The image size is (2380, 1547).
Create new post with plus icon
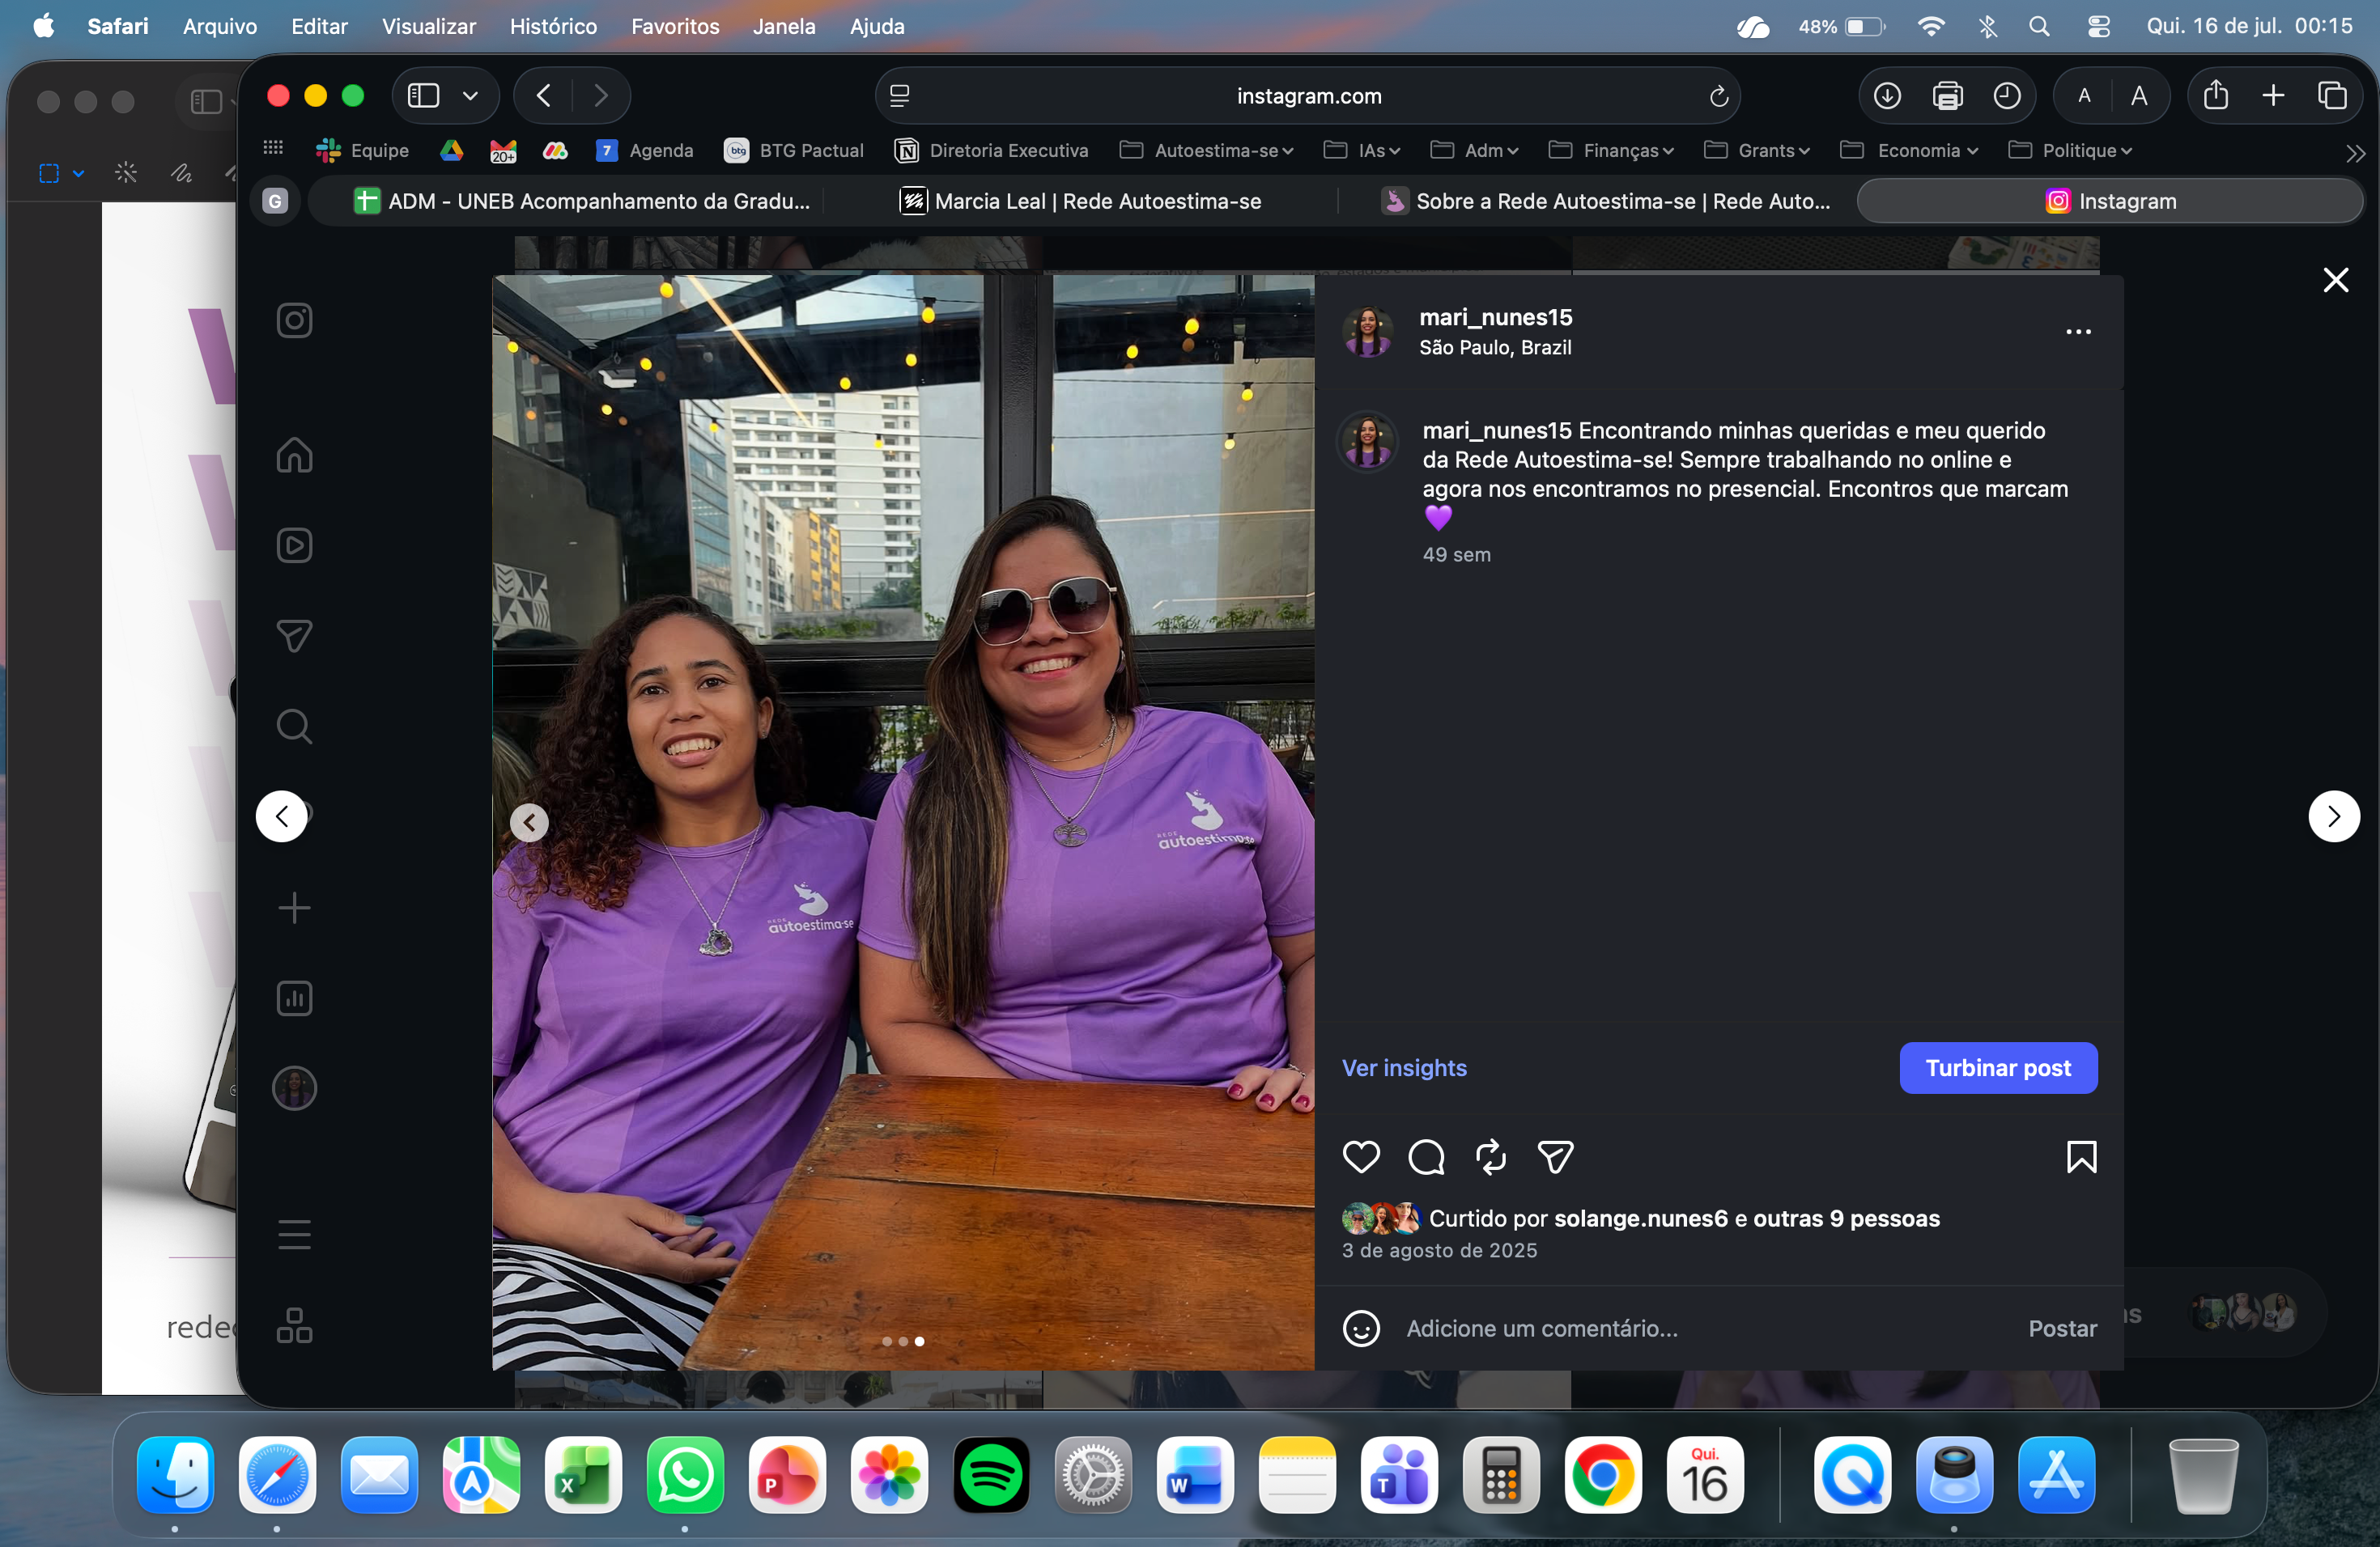coord(294,908)
